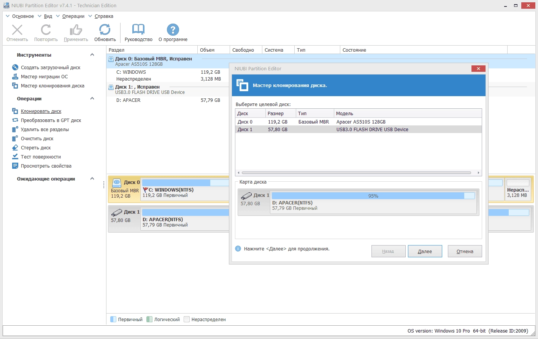Click the Нераспределен legend color swatch

[187, 319]
